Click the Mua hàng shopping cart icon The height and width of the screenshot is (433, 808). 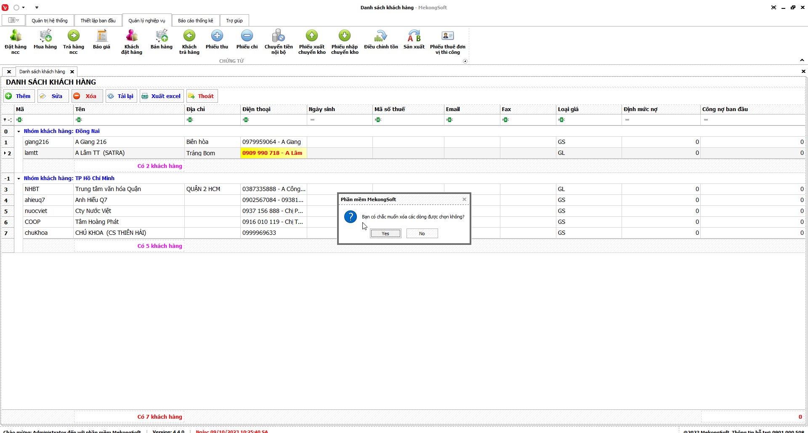(45, 36)
